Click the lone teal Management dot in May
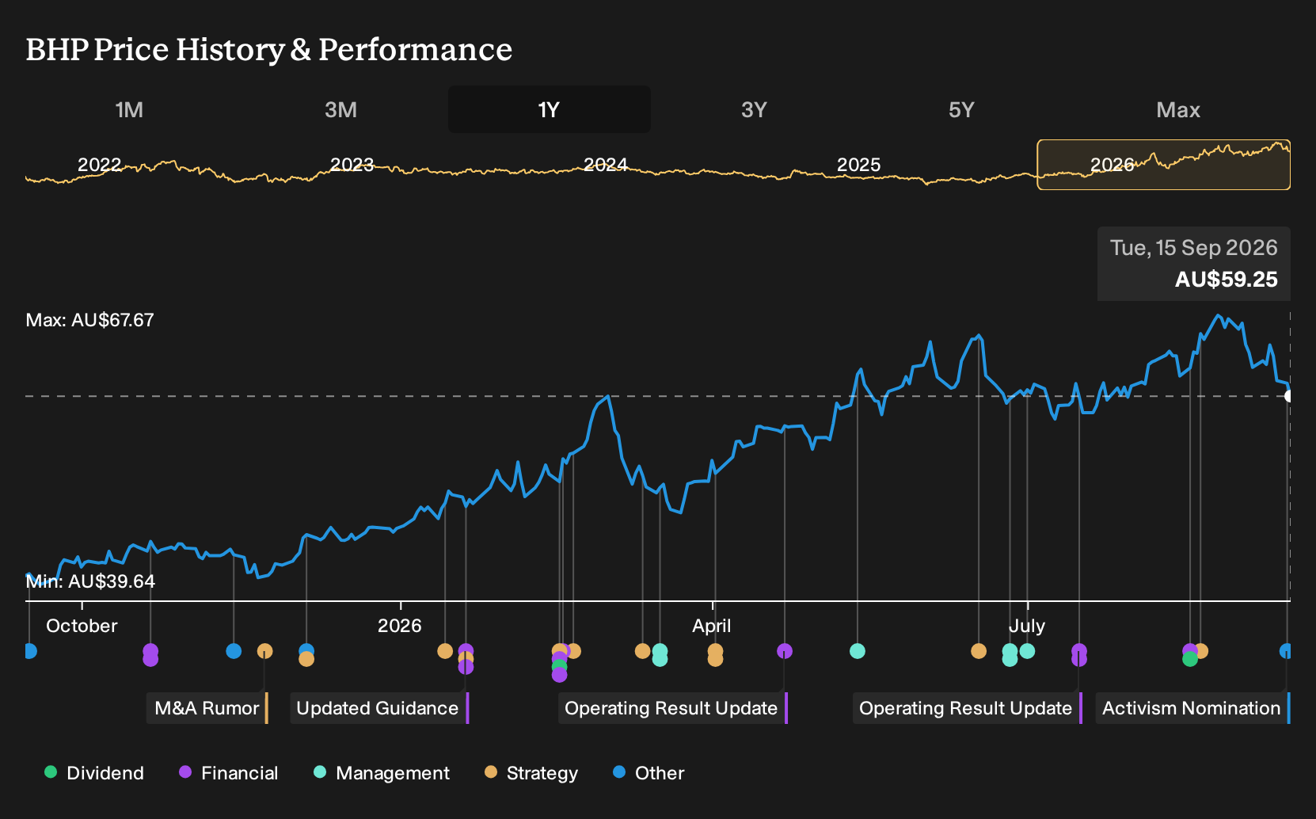 coord(858,651)
